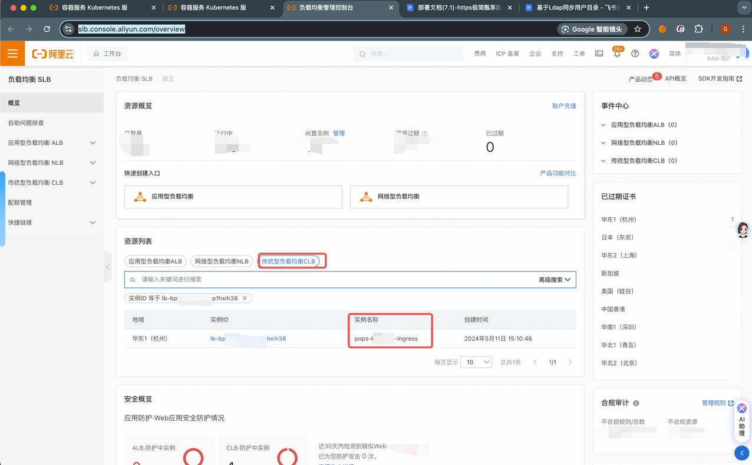The image size is (752, 465).
Task: Select the 传统型负载均衡CLB resource tab
Action: 289,261
